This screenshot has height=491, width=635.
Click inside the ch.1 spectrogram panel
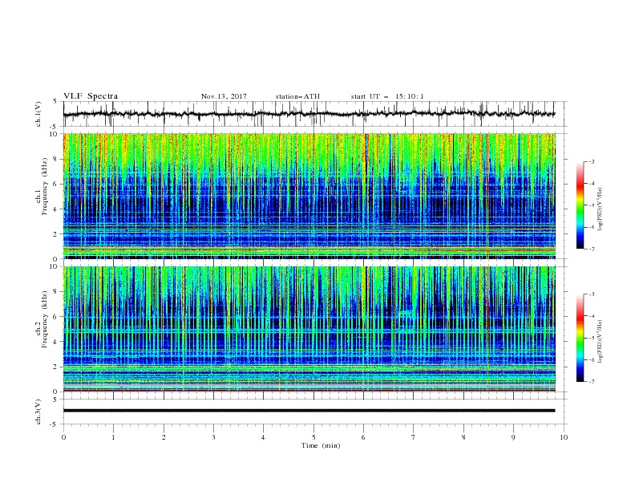pyautogui.click(x=309, y=196)
